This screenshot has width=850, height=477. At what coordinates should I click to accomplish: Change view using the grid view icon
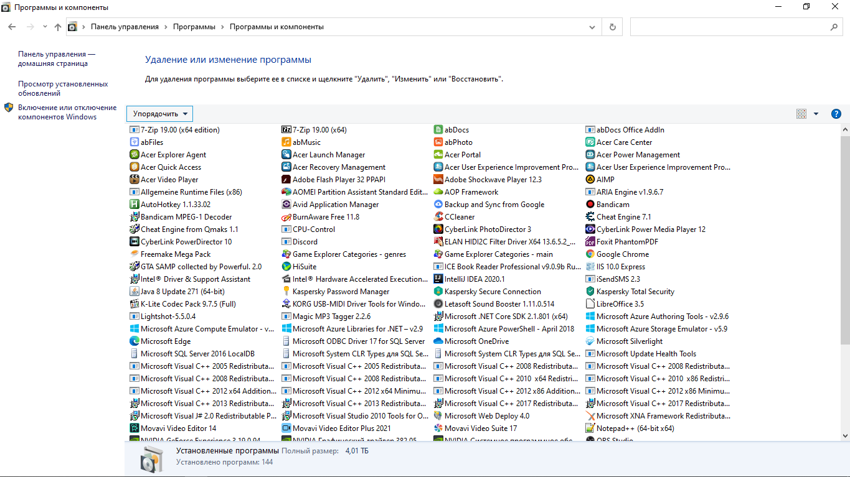(801, 114)
